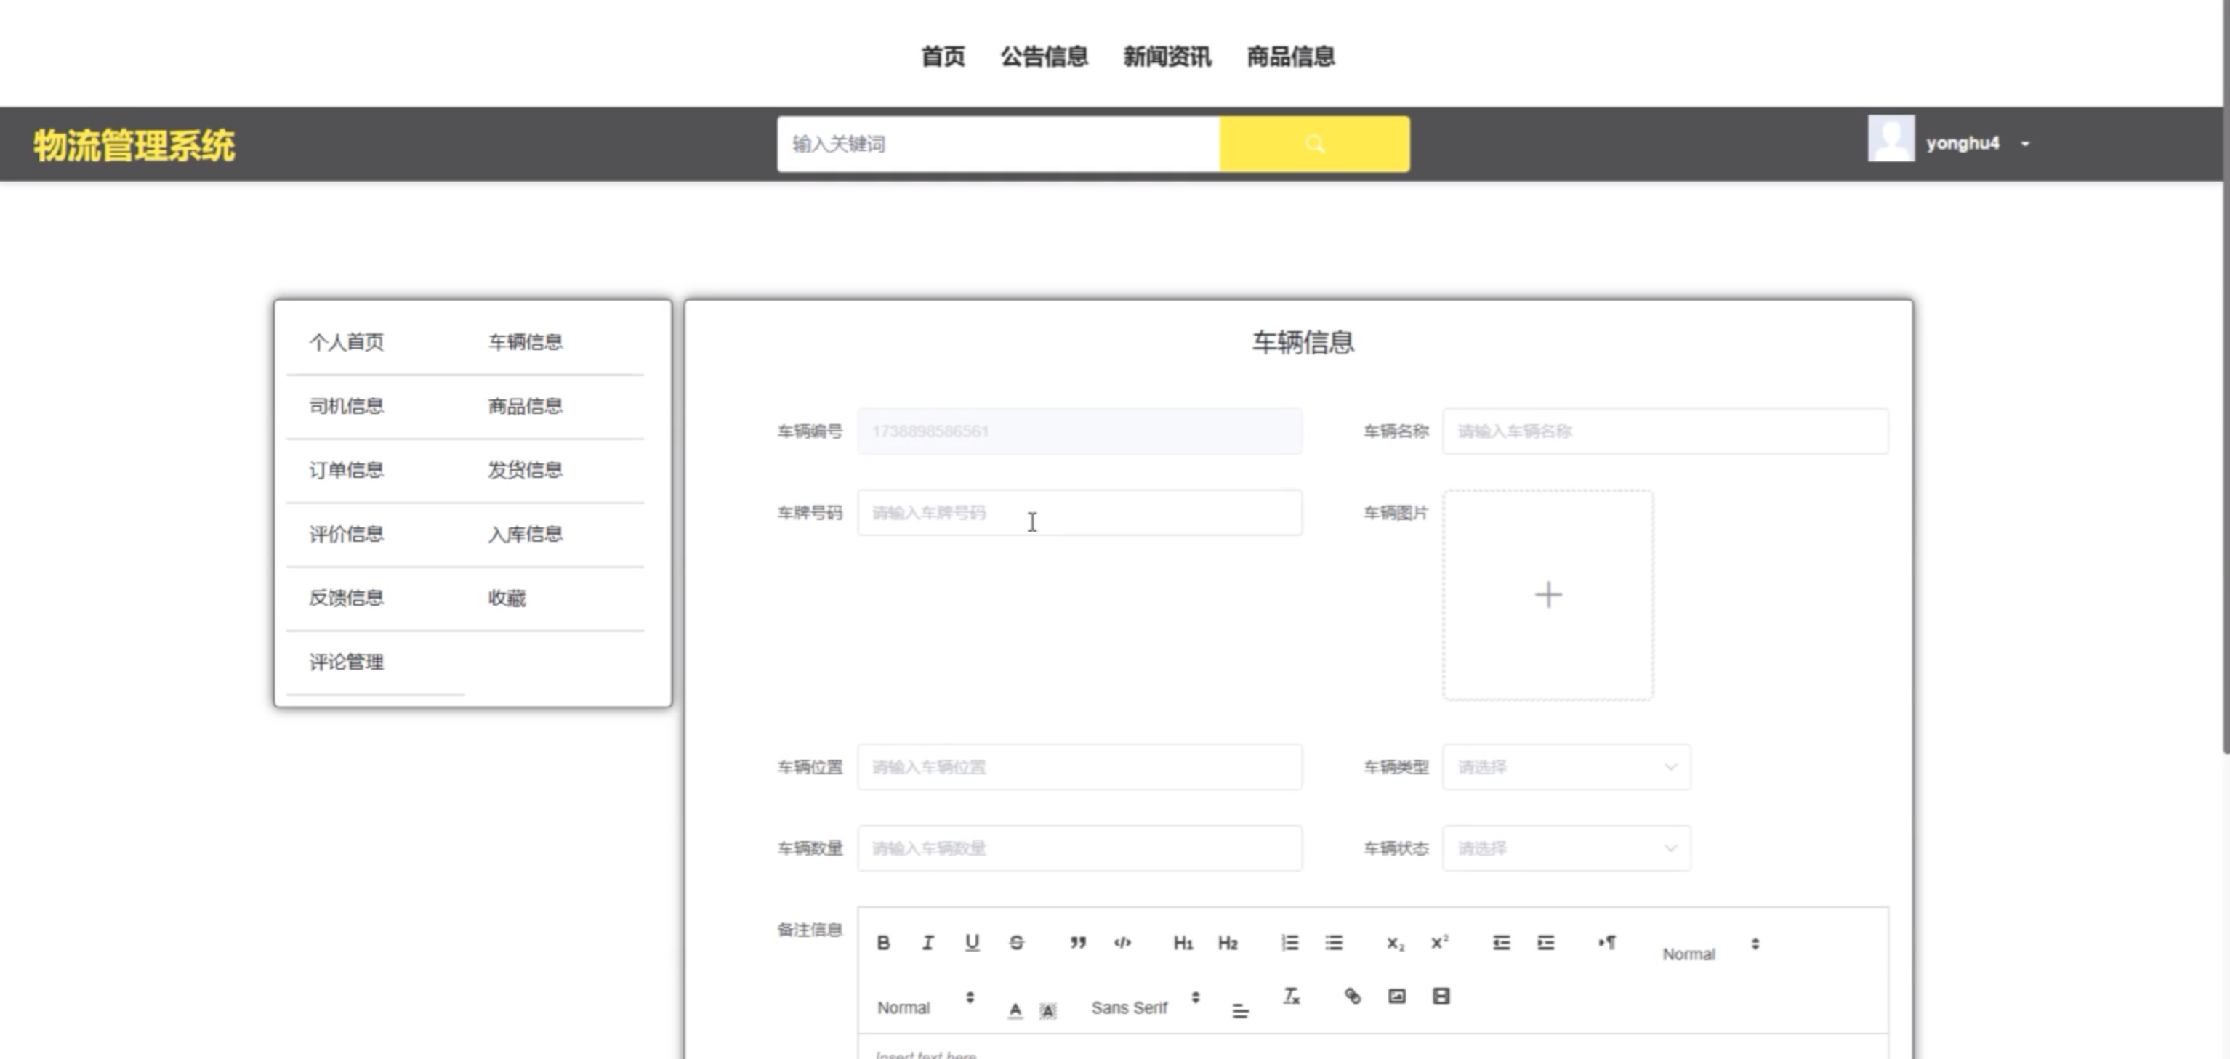The width and height of the screenshot is (2230, 1059).
Task: Click the 商品信息 top navigation link
Action: click(x=1290, y=57)
